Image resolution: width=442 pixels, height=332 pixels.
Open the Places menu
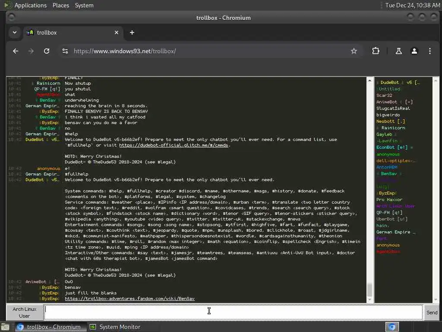[60, 5]
